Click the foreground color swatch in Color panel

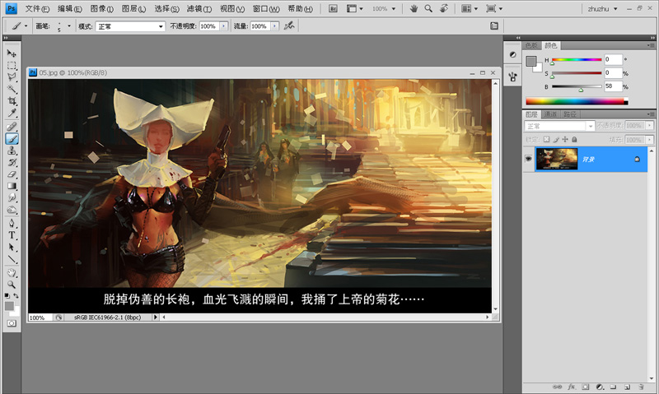coord(531,61)
